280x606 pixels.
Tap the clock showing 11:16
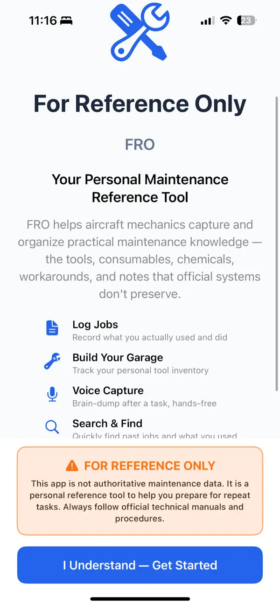[x=42, y=20]
